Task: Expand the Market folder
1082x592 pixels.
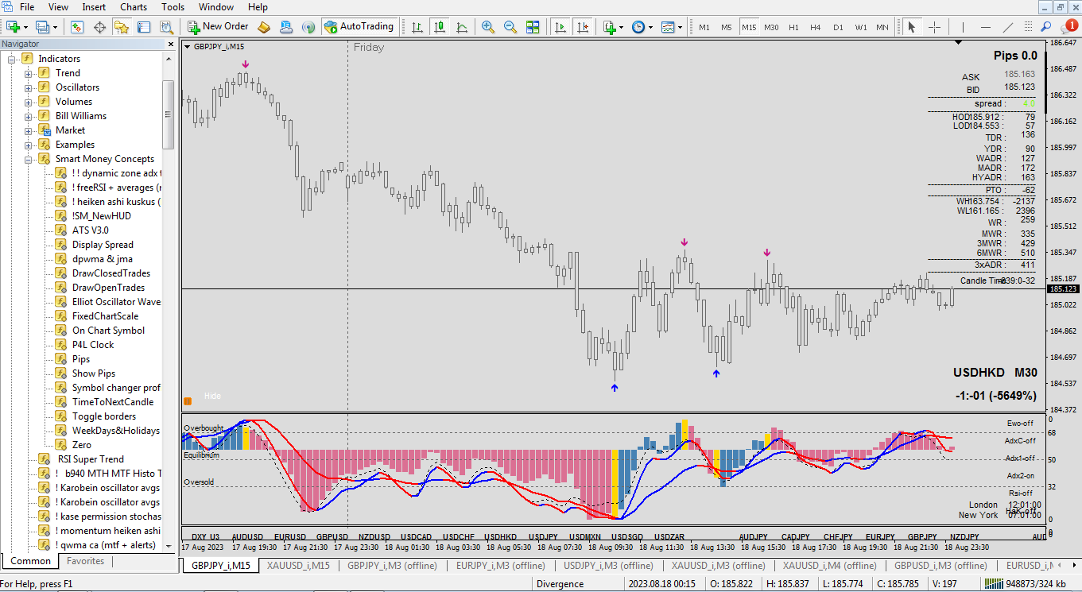Action: click(28, 130)
